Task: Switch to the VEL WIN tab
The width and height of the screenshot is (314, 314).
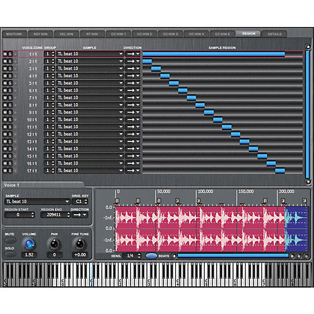Action: pos(67,34)
